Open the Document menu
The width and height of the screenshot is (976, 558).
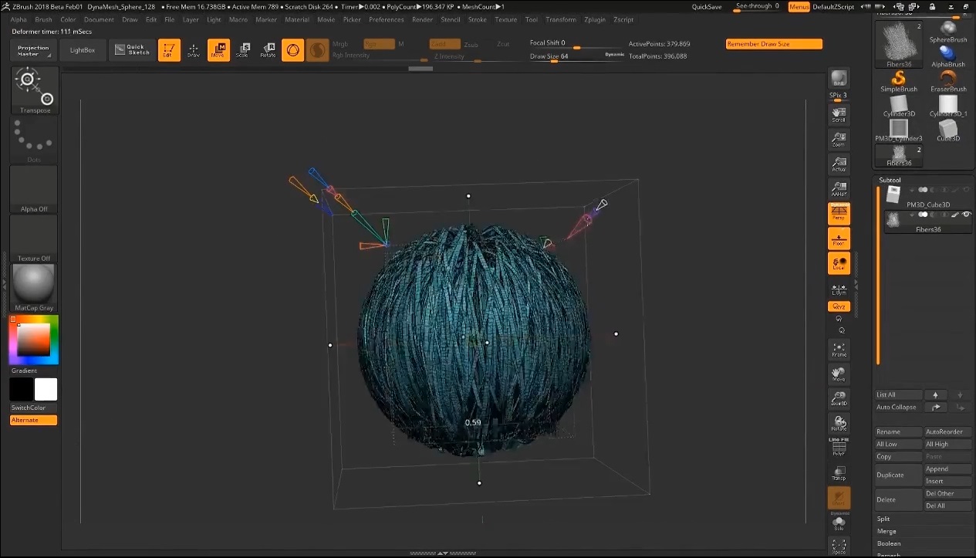tap(99, 19)
